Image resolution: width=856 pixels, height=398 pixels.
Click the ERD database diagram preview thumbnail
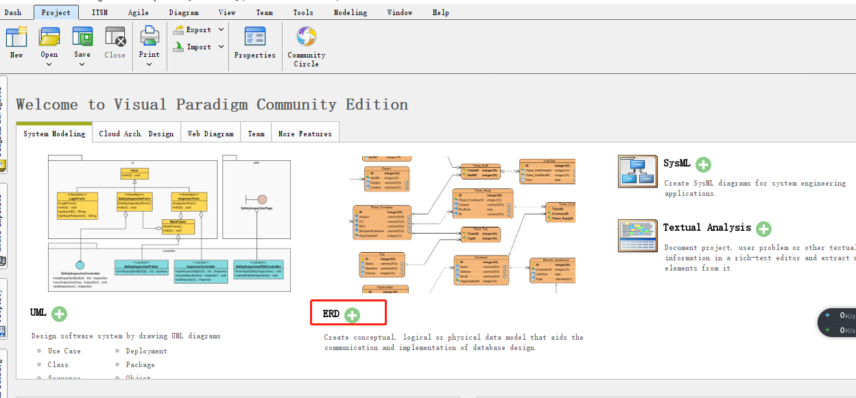(463, 225)
